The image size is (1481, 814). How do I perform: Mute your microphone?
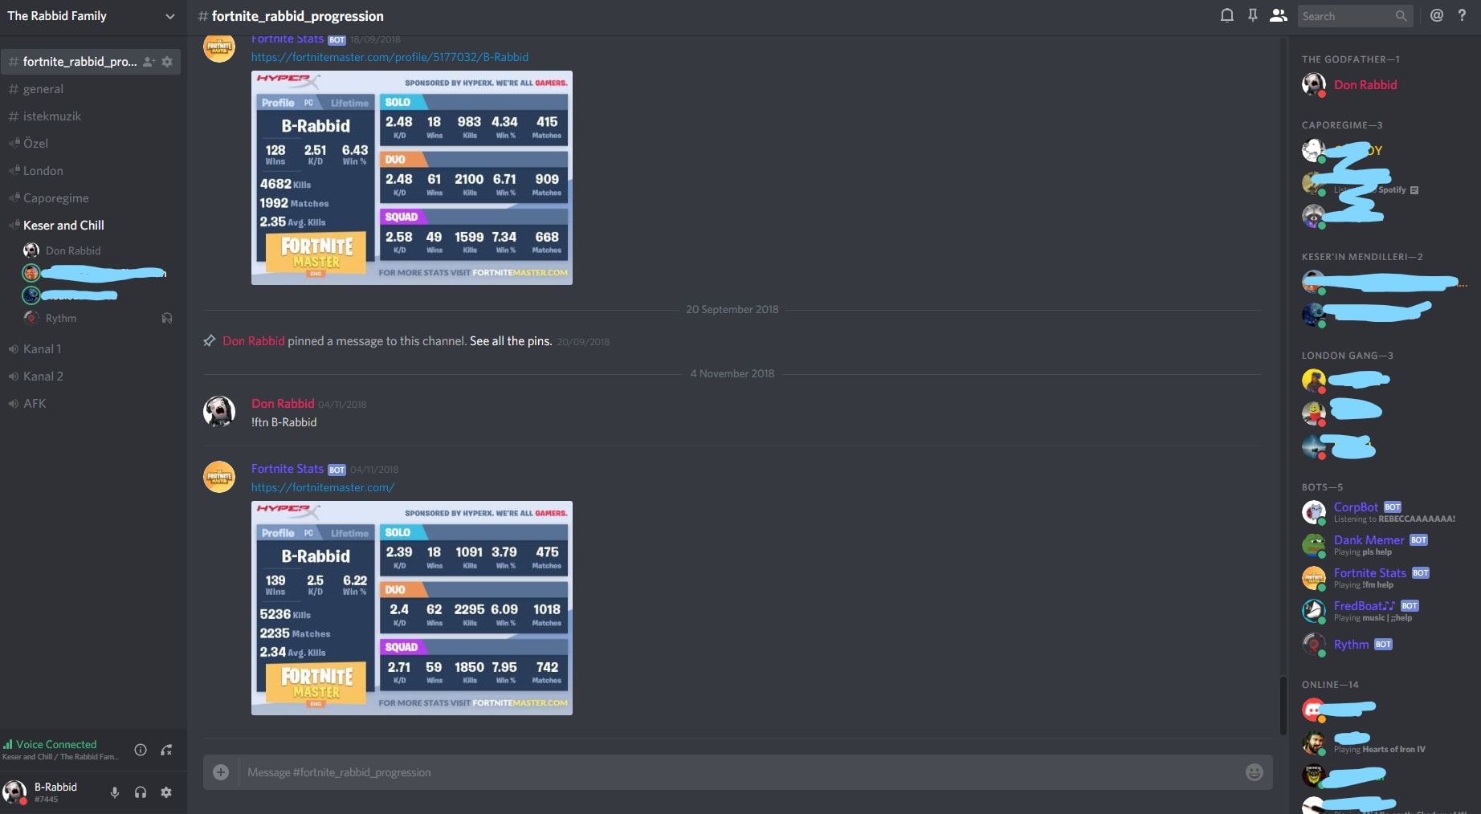pyautogui.click(x=114, y=792)
